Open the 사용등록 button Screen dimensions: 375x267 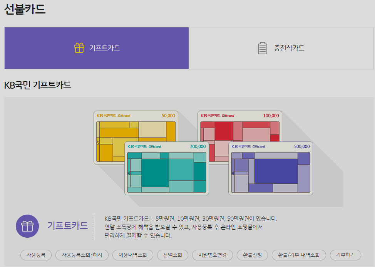pyautogui.click(x=36, y=255)
